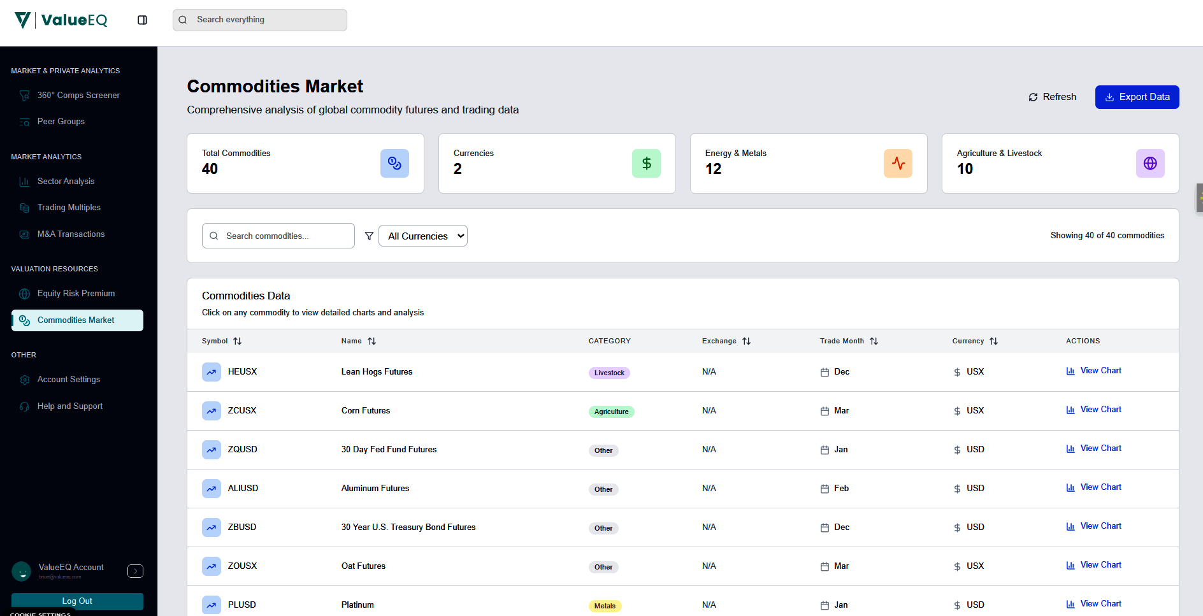The image size is (1203, 616).
Task: Click the filter funnel icon
Action: (369, 236)
